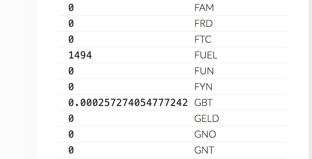The height and width of the screenshot is (159, 312).
Task: Select the zero balance beside GELD
Action: click(71, 118)
